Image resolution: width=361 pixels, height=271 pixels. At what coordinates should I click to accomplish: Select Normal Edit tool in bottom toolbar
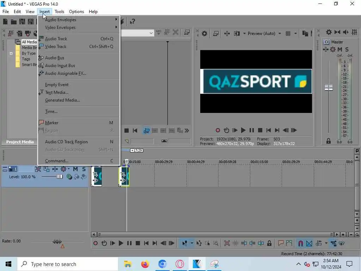(184, 243)
